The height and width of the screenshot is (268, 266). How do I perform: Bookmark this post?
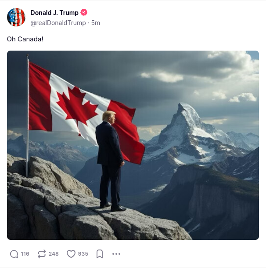[x=100, y=254]
